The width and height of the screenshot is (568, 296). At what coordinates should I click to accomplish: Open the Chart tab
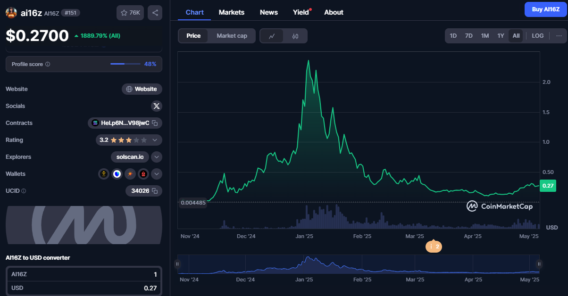point(195,12)
